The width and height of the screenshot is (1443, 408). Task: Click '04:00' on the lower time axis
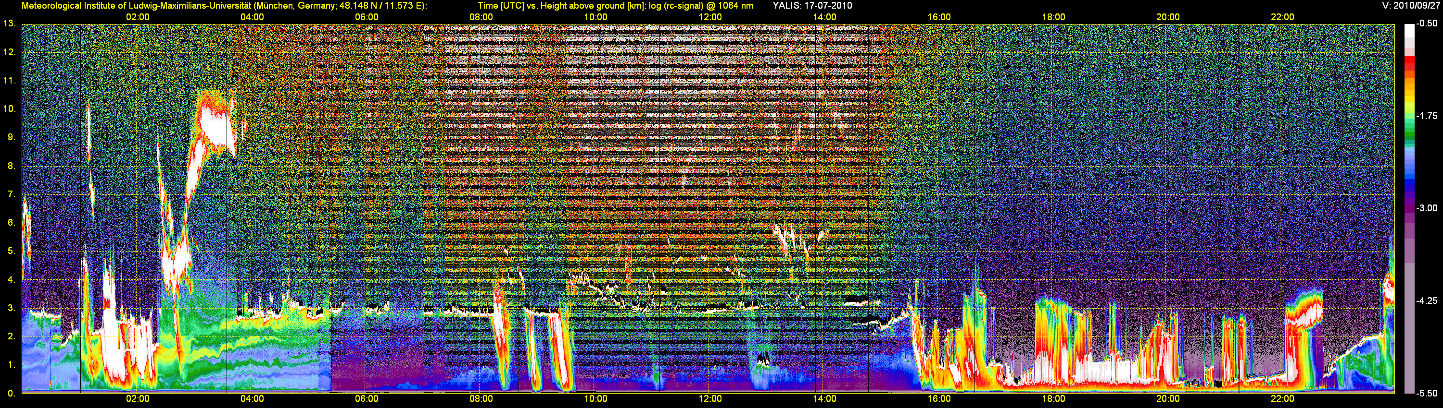click(x=252, y=398)
